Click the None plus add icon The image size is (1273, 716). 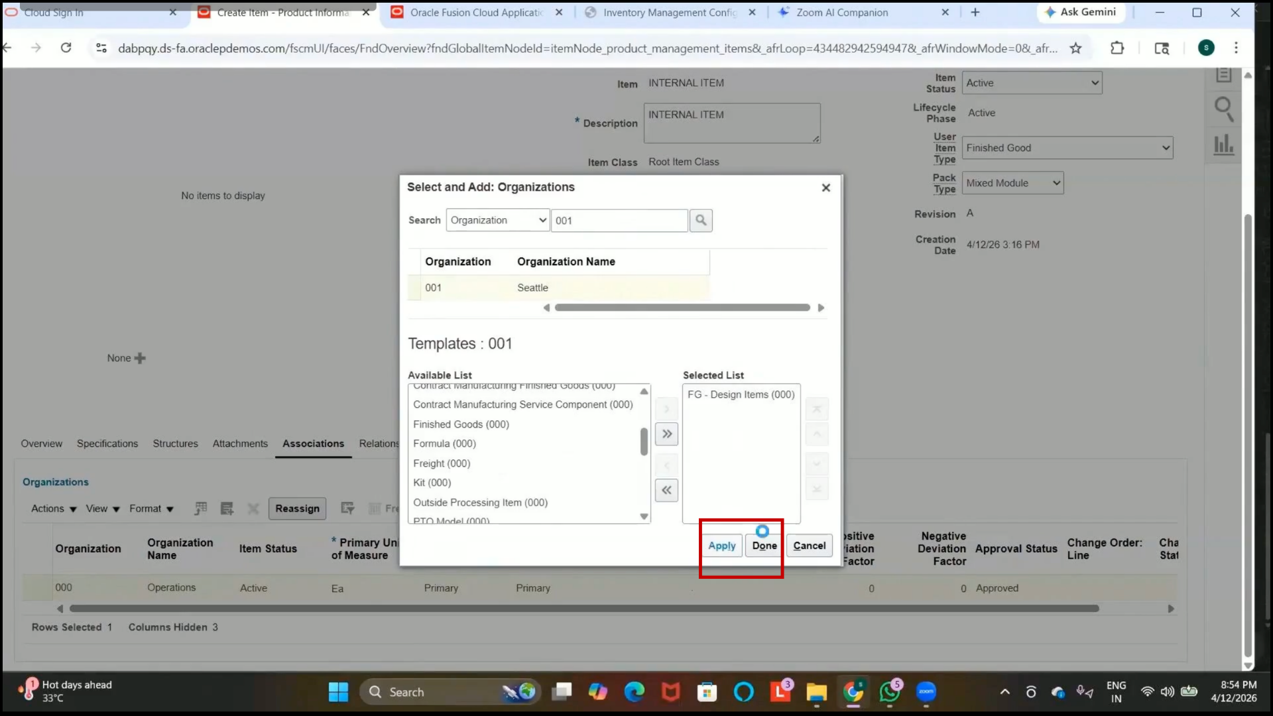click(139, 358)
